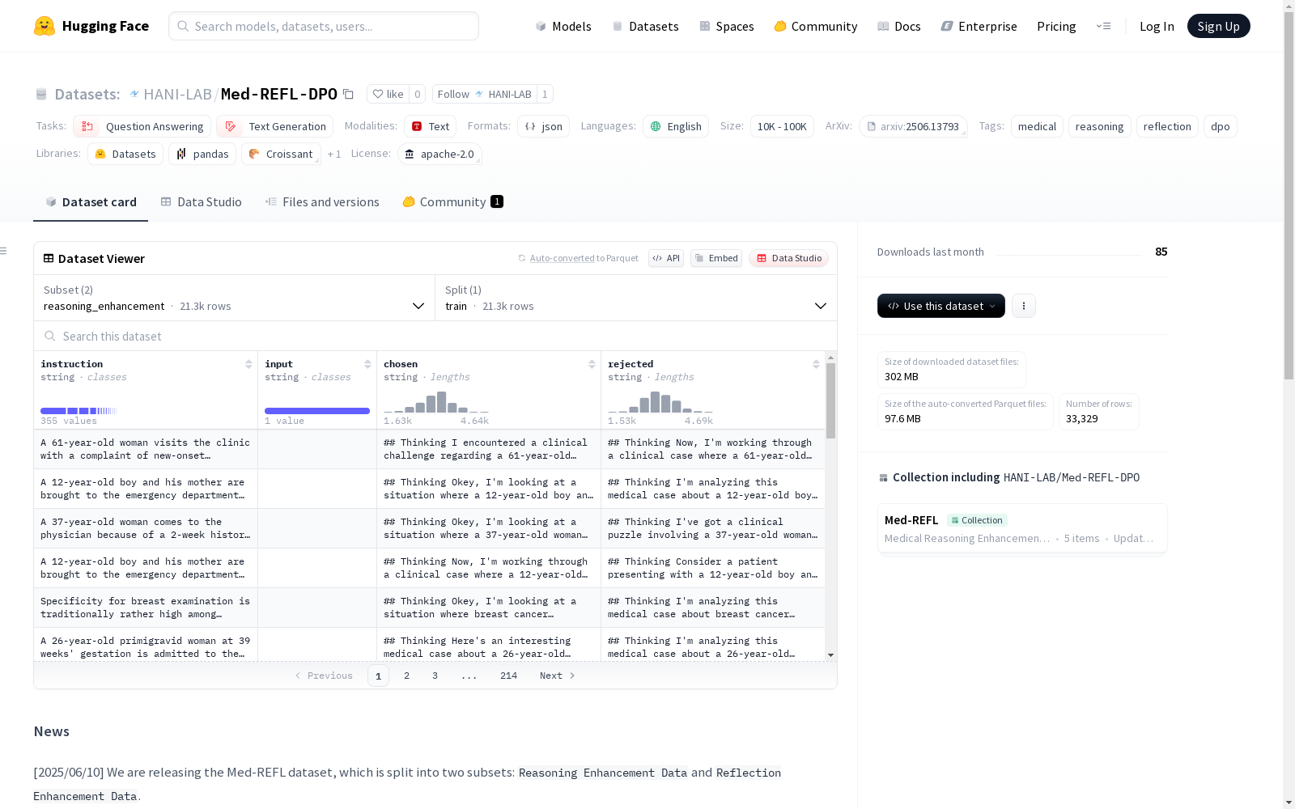Image resolution: width=1295 pixels, height=809 pixels.
Task: Select the Text Generation task tag
Action: pyautogui.click(x=274, y=126)
